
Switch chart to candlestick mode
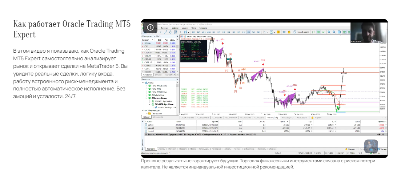point(318,32)
